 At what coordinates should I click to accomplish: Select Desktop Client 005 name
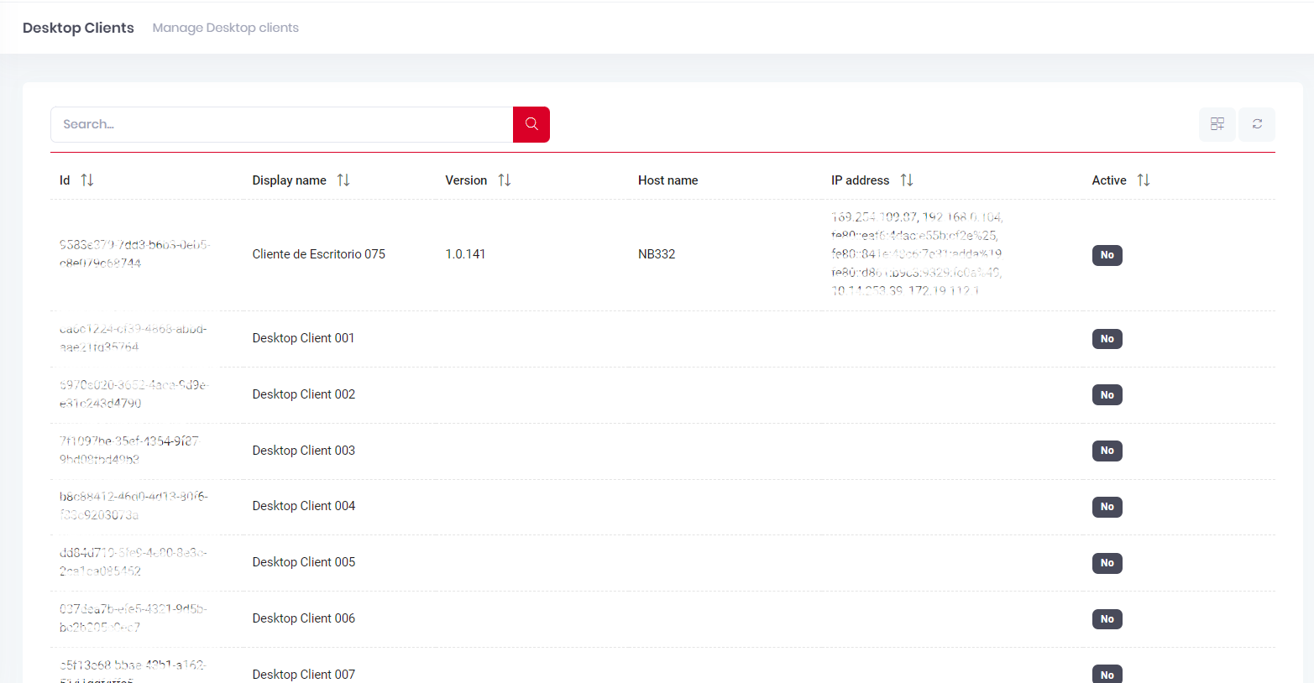[304, 562]
